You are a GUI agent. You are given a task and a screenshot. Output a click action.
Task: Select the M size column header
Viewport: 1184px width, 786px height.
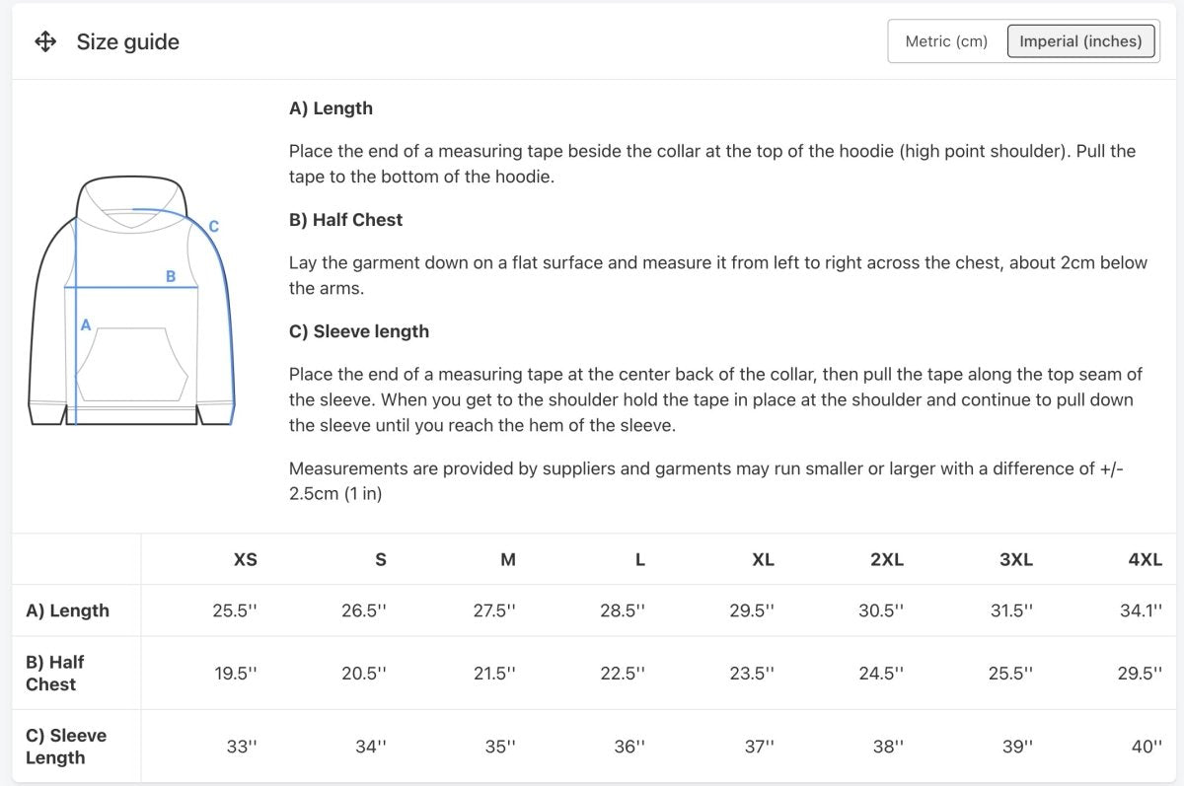click(508, 559)
